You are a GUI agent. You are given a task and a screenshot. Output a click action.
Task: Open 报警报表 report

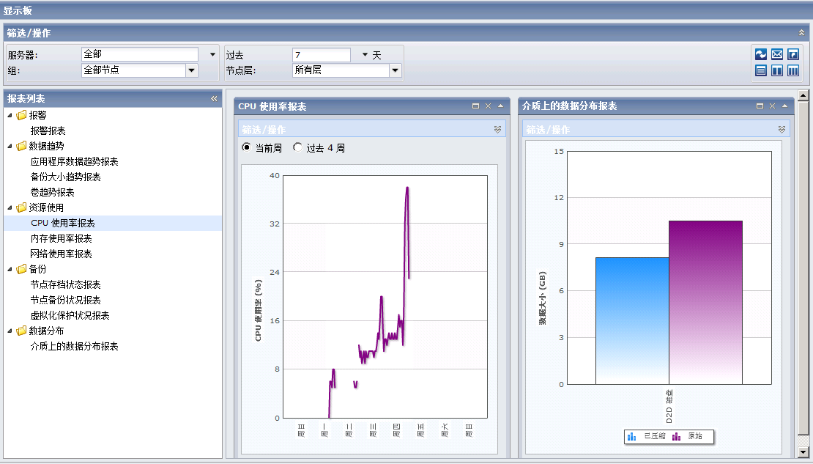click(x=48, y=130)
